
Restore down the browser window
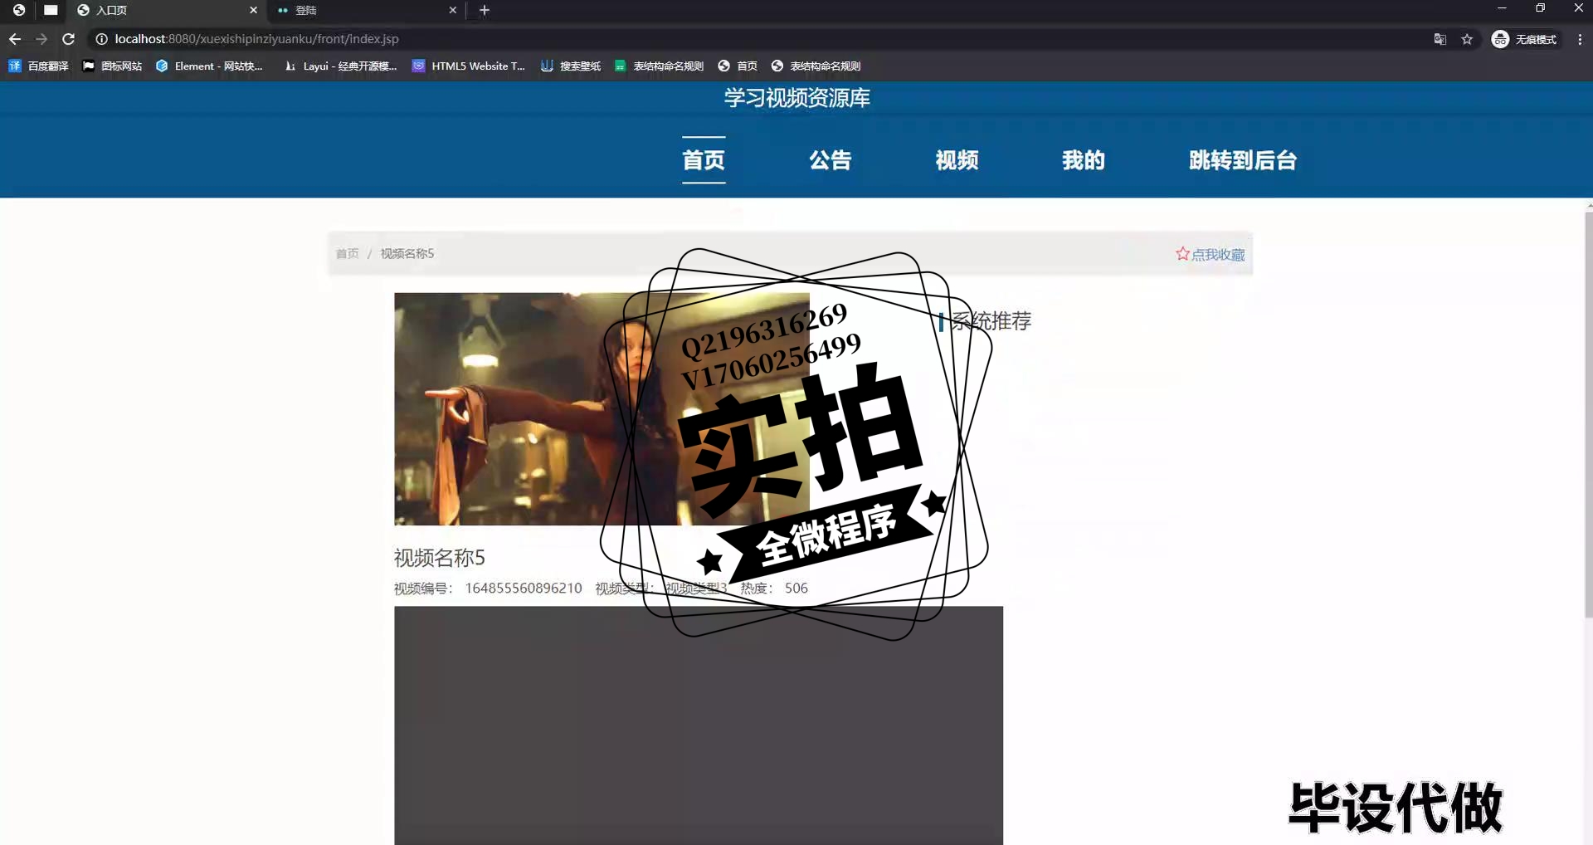coord(1540,8)
